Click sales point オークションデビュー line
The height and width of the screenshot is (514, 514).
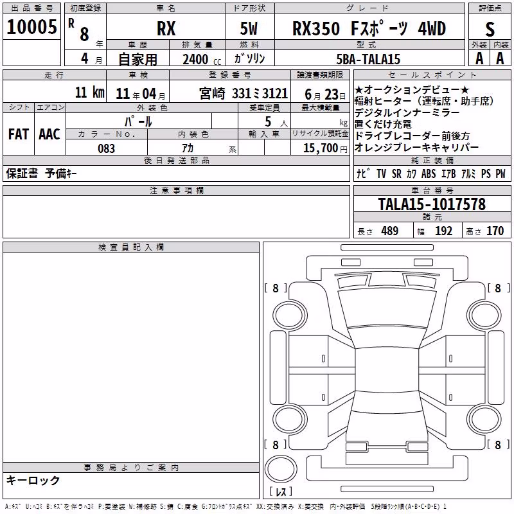point(412,89)
